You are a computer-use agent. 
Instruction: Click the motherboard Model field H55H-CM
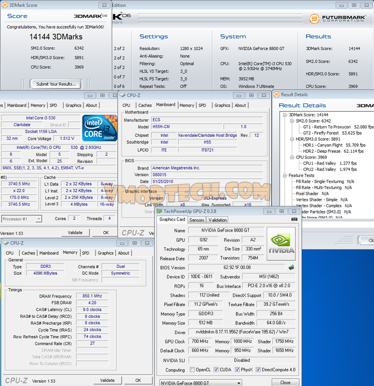tap(186, 127)
